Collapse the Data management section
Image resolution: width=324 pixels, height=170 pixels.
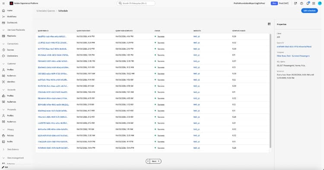3,158
